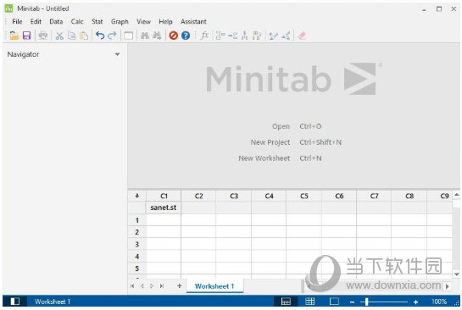Click the data entry direction arrow
This screenshot has height=310, width=462.
[x=137, y=196]
